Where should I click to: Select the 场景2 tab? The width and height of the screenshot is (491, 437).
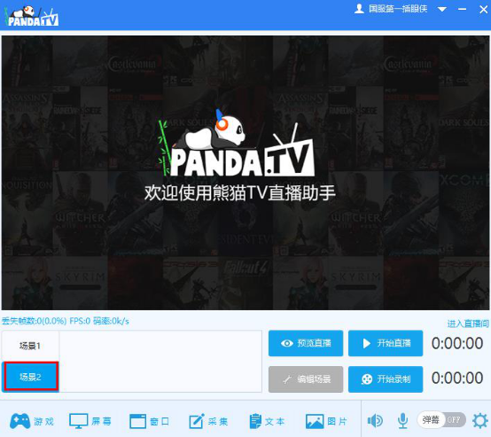click(30, 377)
